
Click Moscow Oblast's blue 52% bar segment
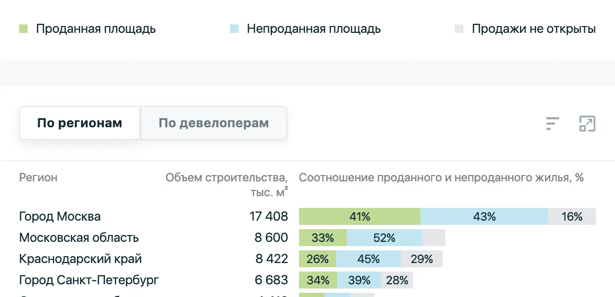pos(384,238)
